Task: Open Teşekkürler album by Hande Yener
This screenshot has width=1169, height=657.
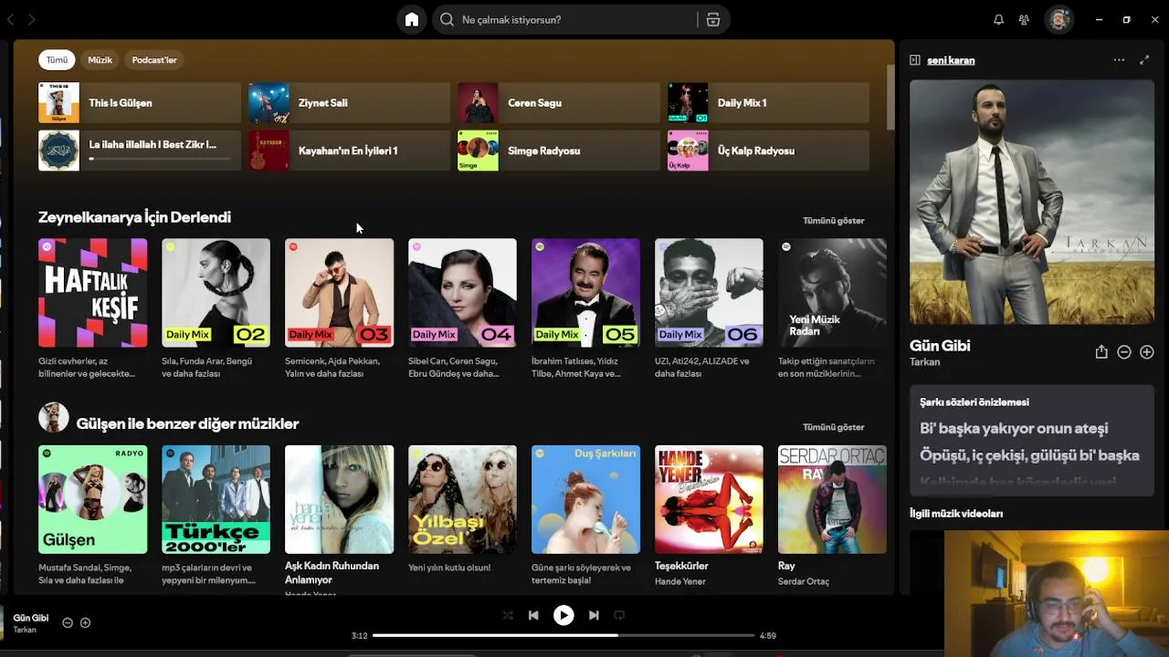Action: point(709,499)
